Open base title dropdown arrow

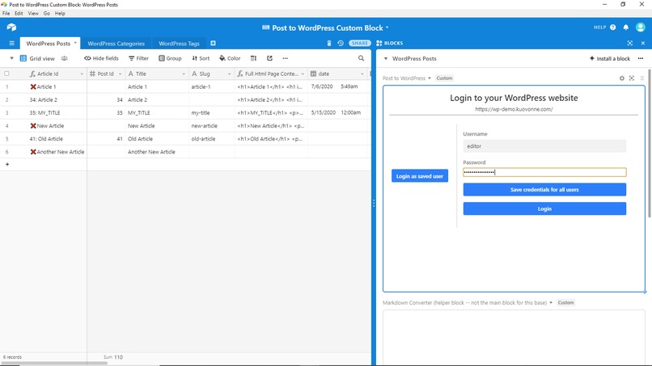387,27
